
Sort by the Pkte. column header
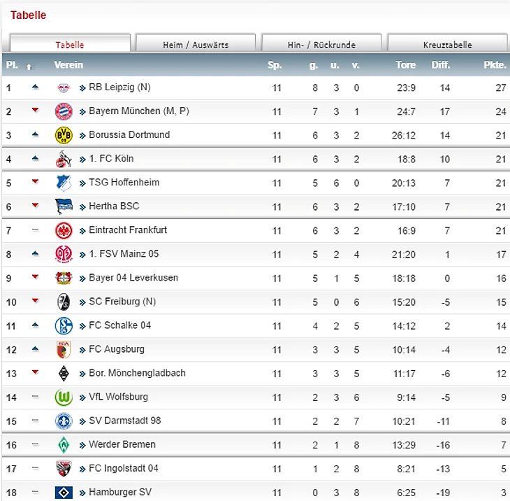tap(495, 65)
